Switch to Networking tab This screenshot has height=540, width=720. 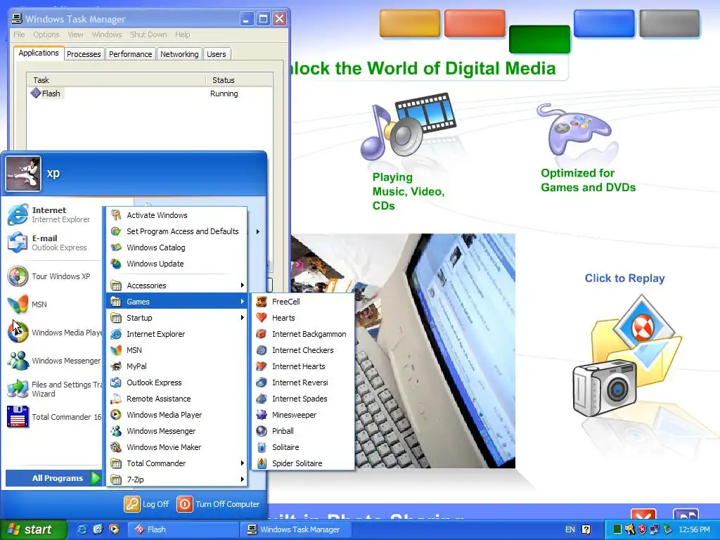click(x=179, y=54)
